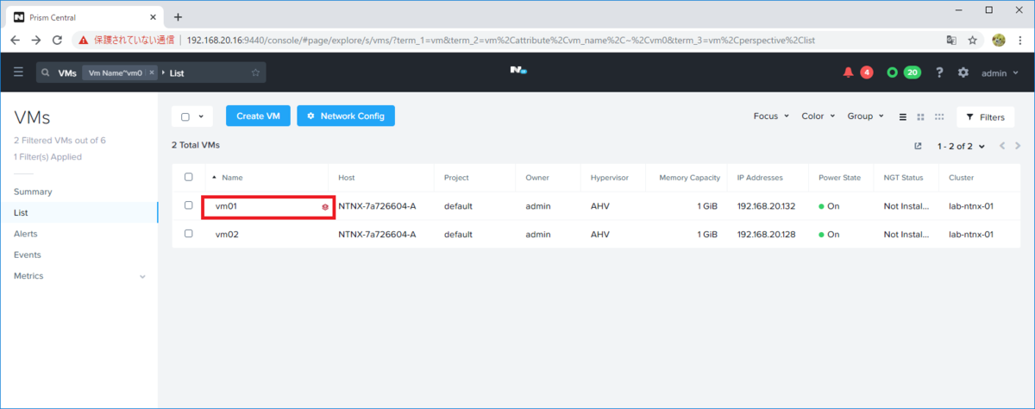Click the List perspective in search bar
Viewport: 1035px width, 409px height.
[177, 73]
